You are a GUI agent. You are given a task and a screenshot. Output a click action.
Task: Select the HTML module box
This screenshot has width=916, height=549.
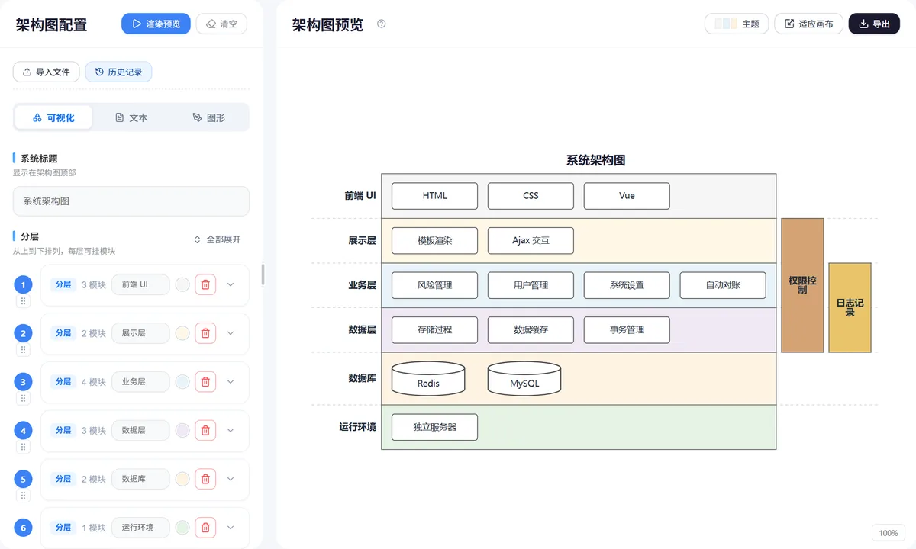click(x=434, y=196)
